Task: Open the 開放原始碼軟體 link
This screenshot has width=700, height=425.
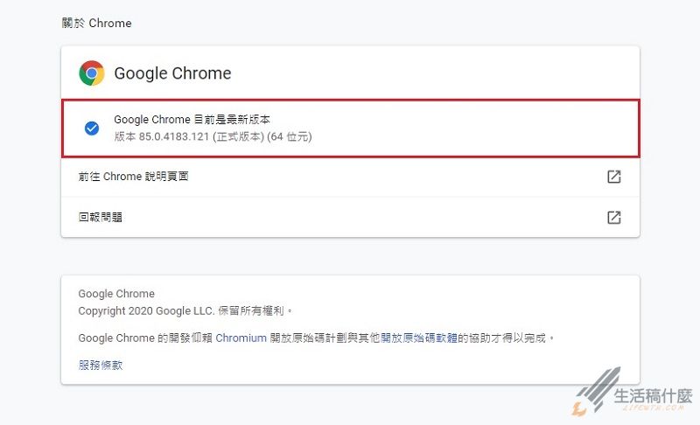Action: click(x=419, y=338)
